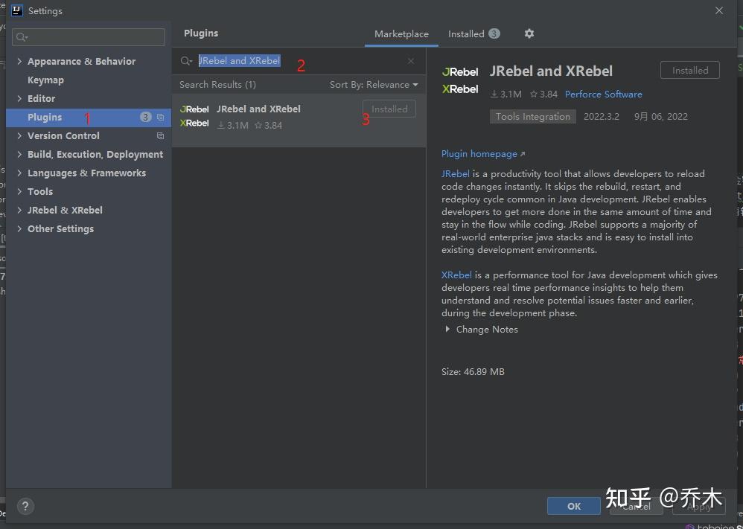743x529 pixels.
Task: Follow the XRebel link in description
Action: 456,275
